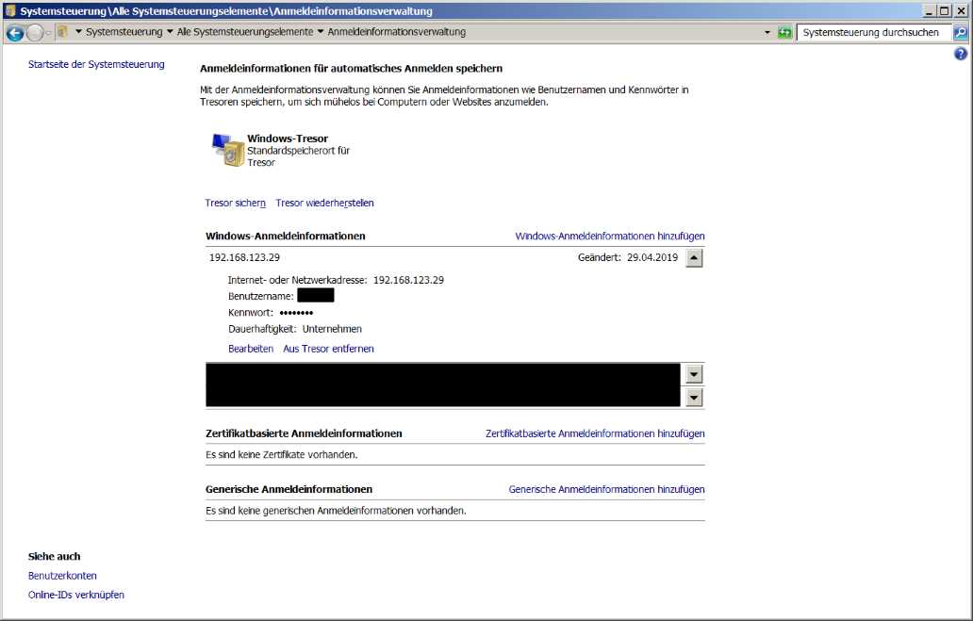Click Windows-Anmeldeinformationen hinzufügen link
Screen dimensions: 973x621
[610, 236]
